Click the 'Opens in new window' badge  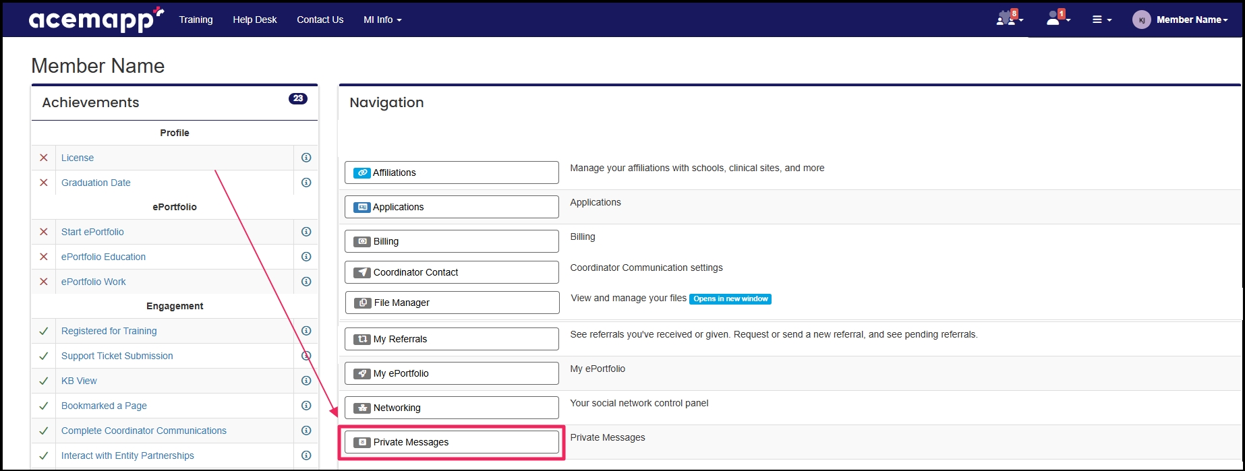(730, 299)
